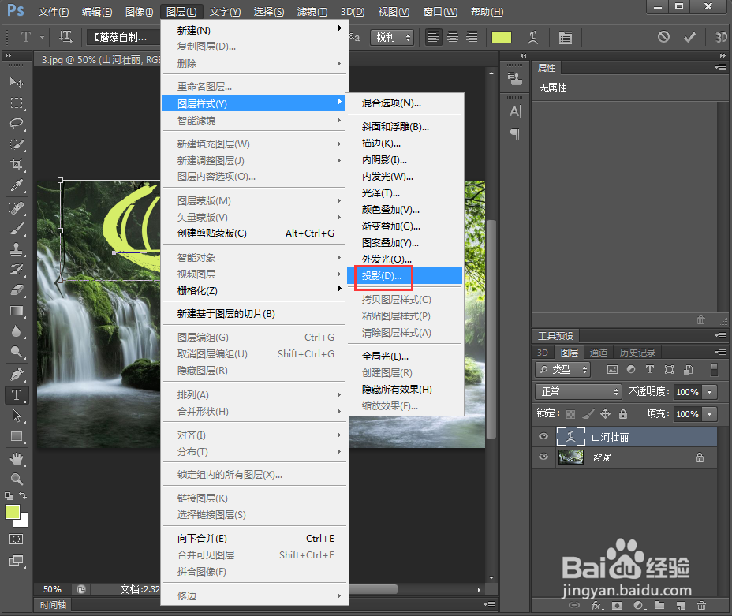Click the Create warped text icon
The width and height of the screenshot is (732, 616).
532,37
